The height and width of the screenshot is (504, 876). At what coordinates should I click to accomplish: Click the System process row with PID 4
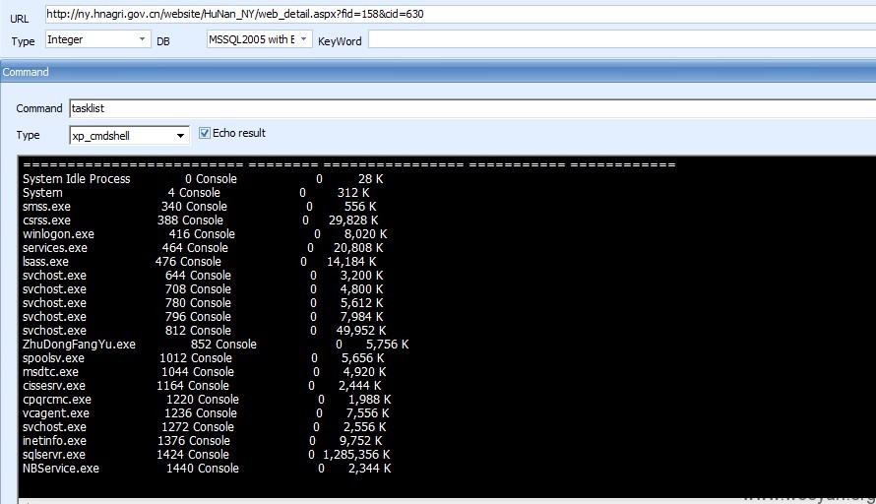[196, 193]
